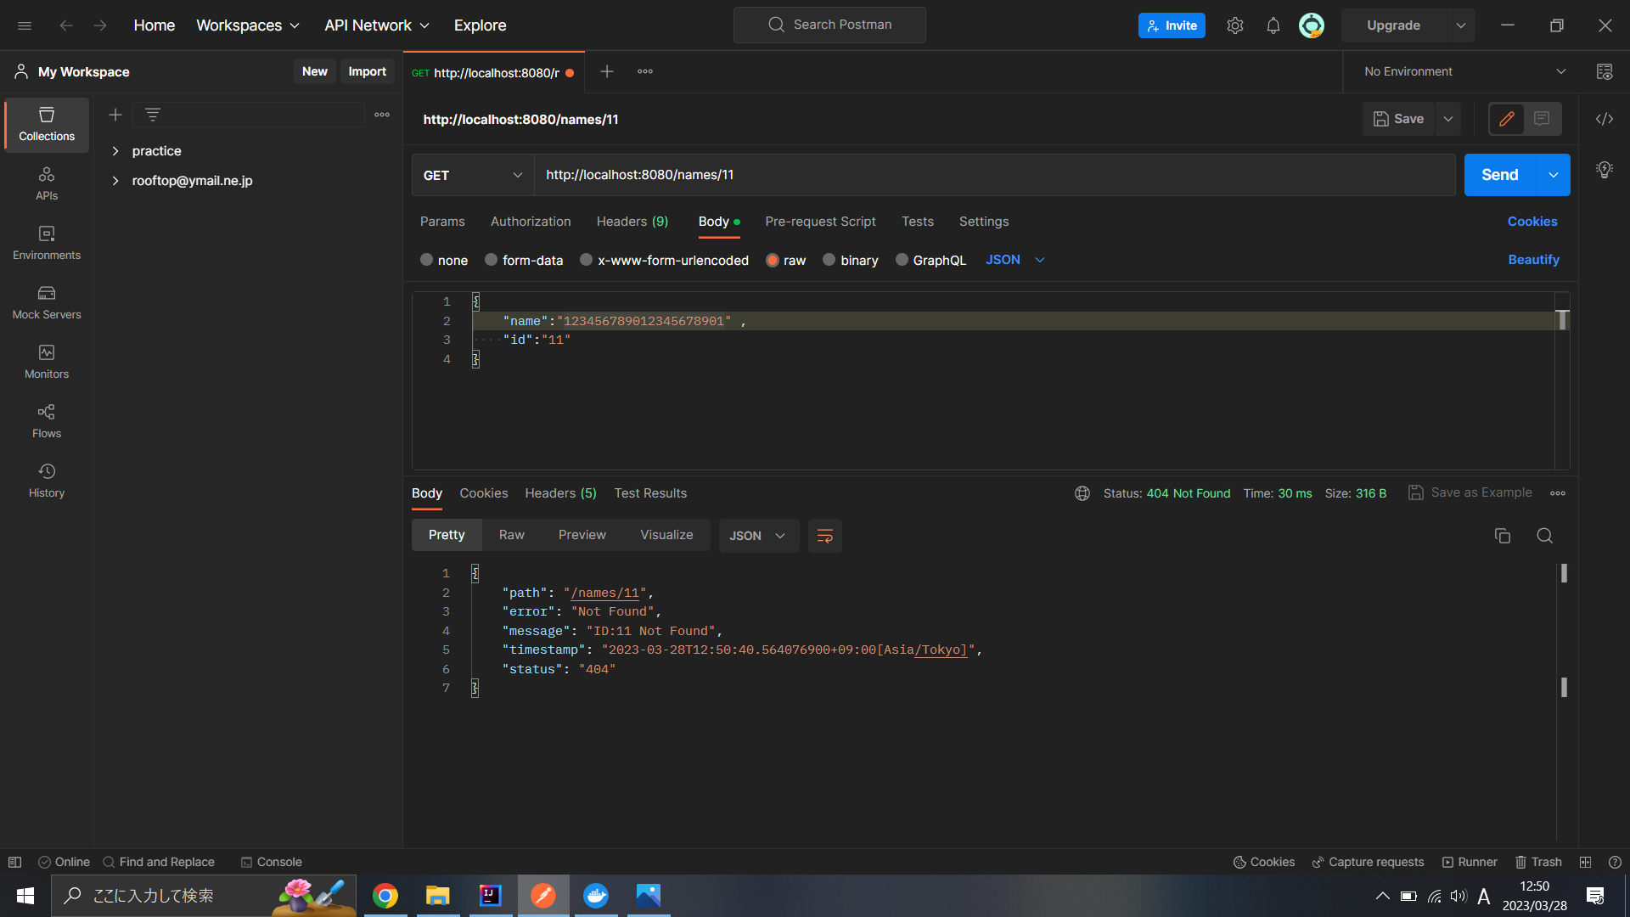Open the lightbulb info icon on right sidebar

tap(1604, 170)
